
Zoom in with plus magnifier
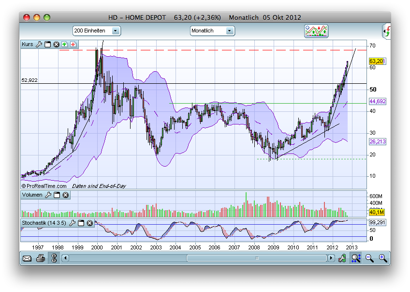coord(383,258)
